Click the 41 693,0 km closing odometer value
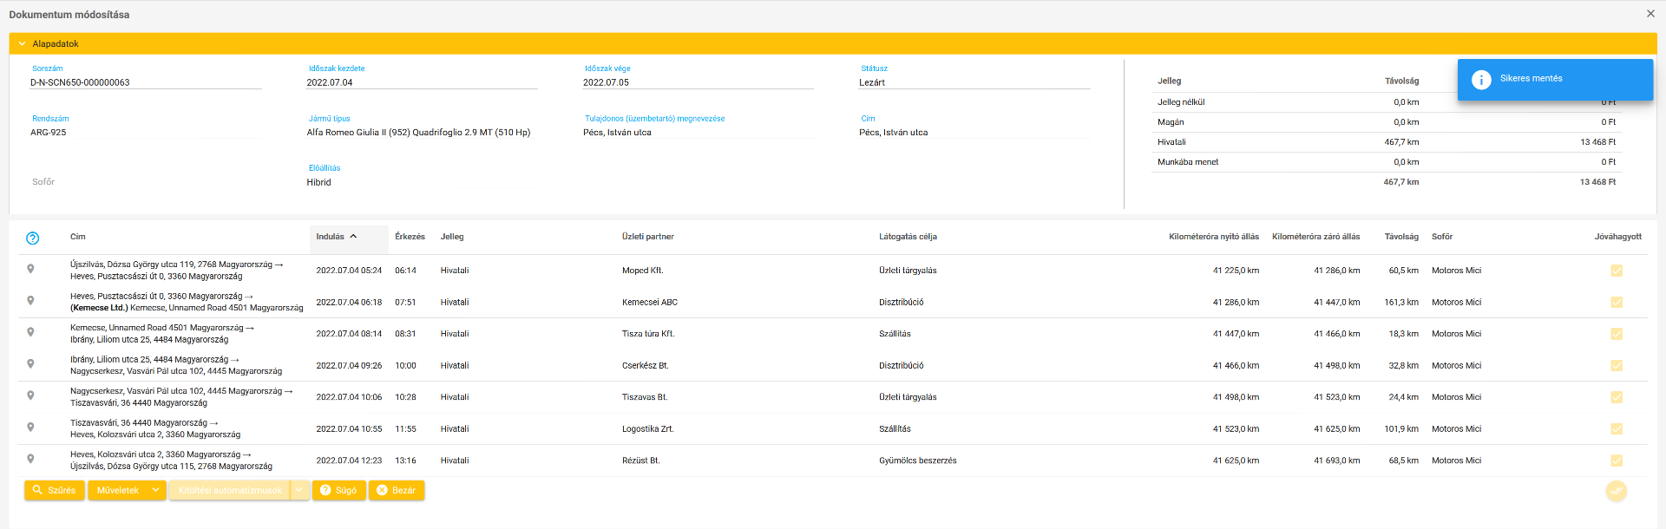 (x=1337, y=460)
